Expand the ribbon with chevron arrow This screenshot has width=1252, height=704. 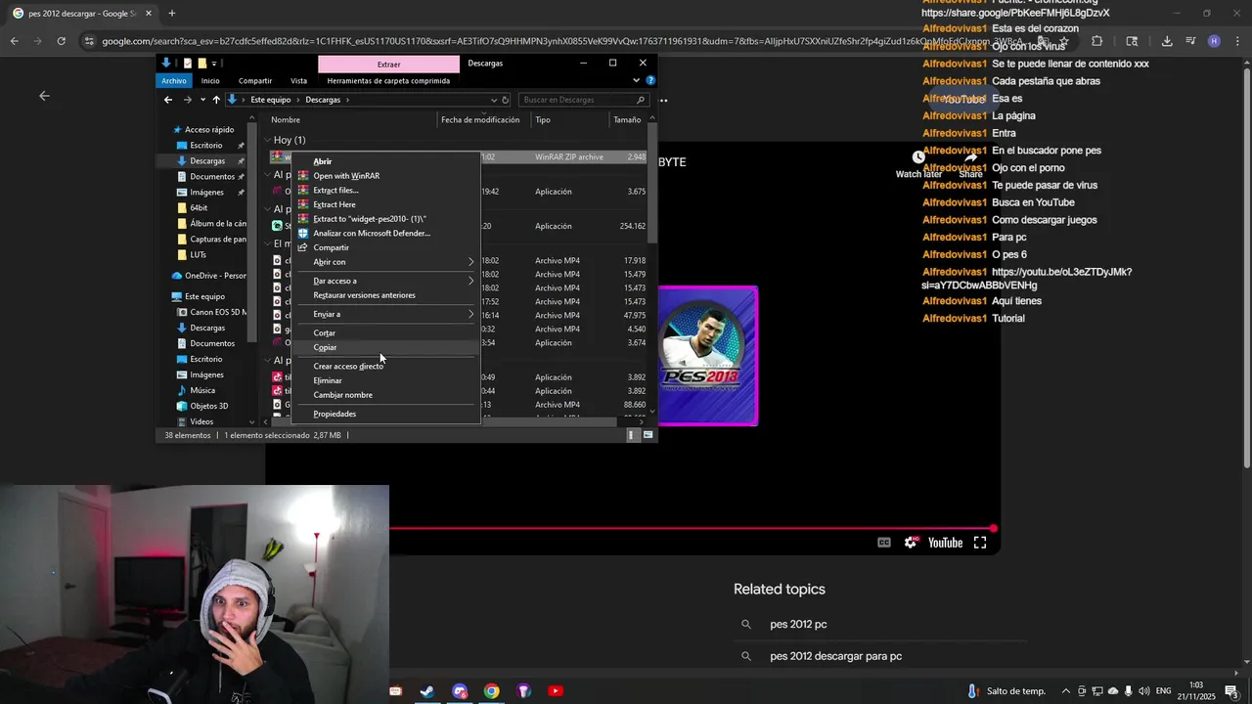[x=637, y=81]
